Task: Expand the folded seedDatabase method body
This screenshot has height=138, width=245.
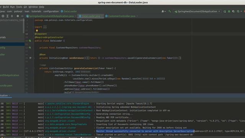Action: point(88,58)
